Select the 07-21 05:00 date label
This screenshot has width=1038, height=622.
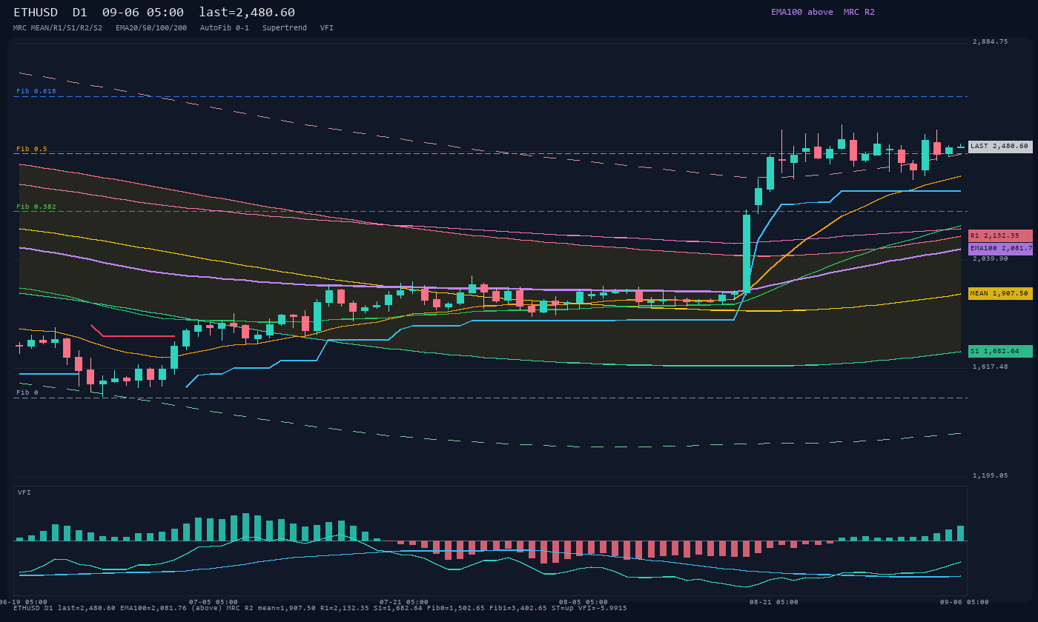pyautogui.click(x=404, y=602)
